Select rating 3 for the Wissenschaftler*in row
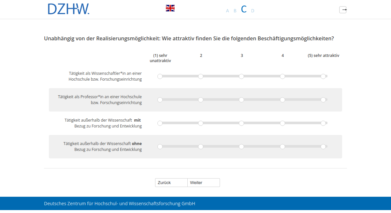Screen dimensions: 391x213 241,76
